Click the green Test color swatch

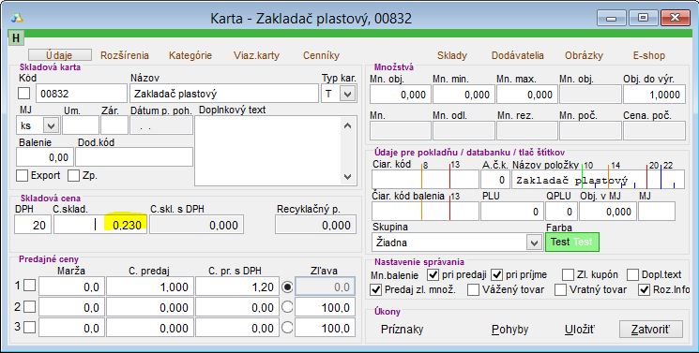coord(572,243)
